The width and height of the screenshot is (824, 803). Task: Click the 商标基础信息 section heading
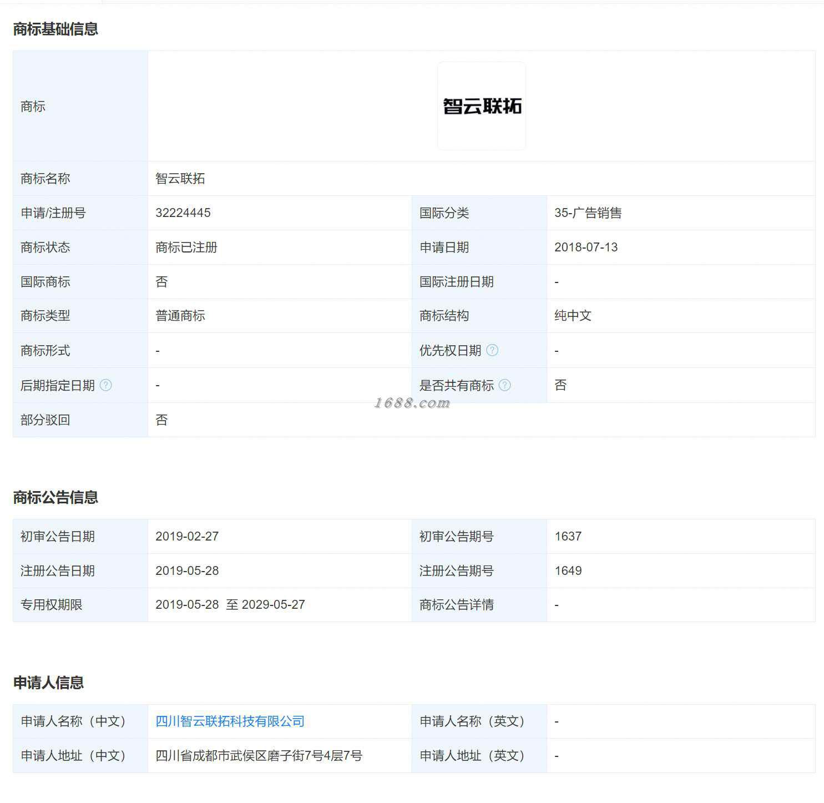click(55, 29)
